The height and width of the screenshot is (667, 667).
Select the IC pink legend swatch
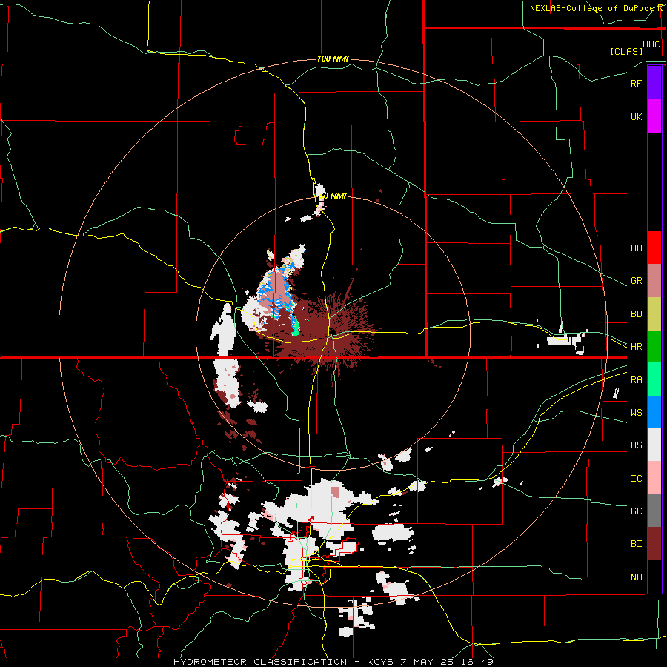point(654,478)
